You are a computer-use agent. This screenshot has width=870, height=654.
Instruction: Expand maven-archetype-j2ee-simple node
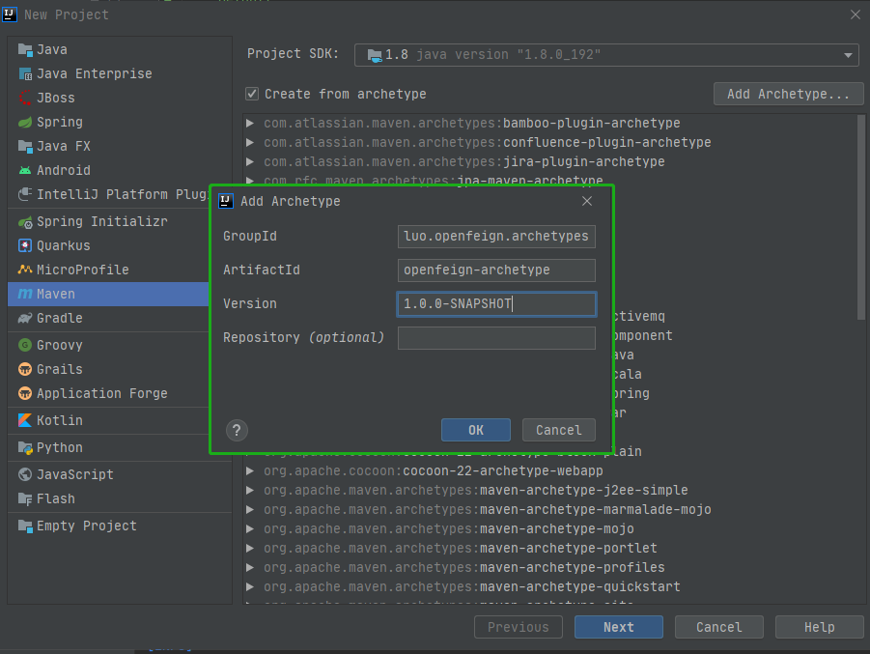(x=250, y=491)
